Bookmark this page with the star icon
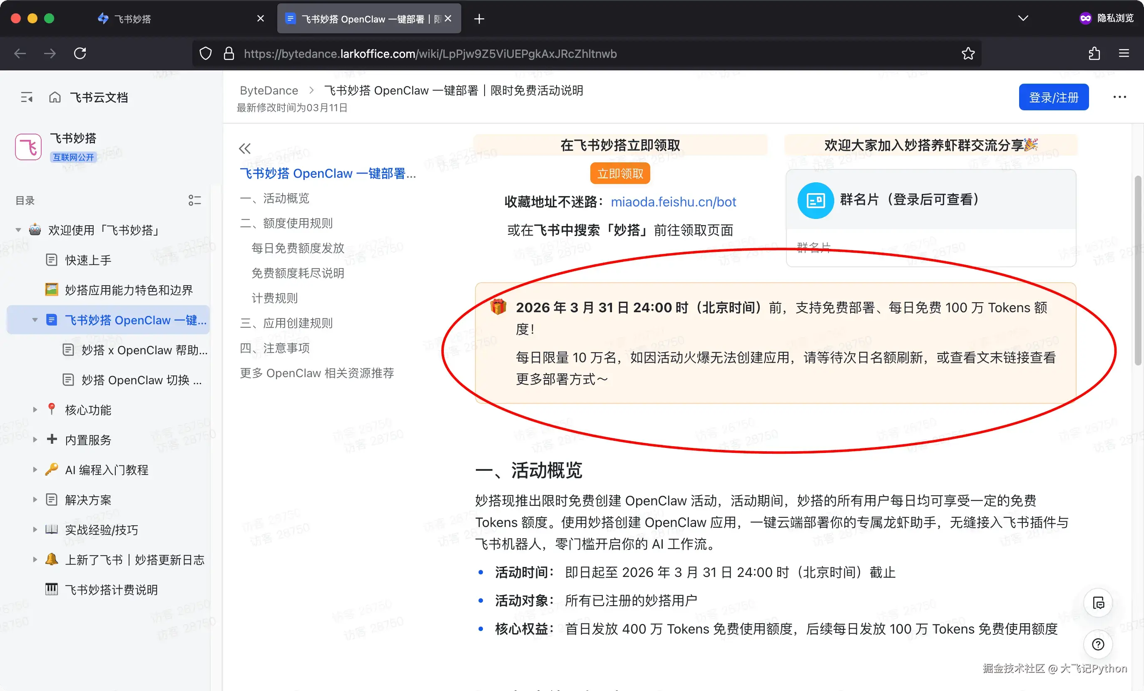The width and height of the screenshot is (1144, 691). pos(968,54)
